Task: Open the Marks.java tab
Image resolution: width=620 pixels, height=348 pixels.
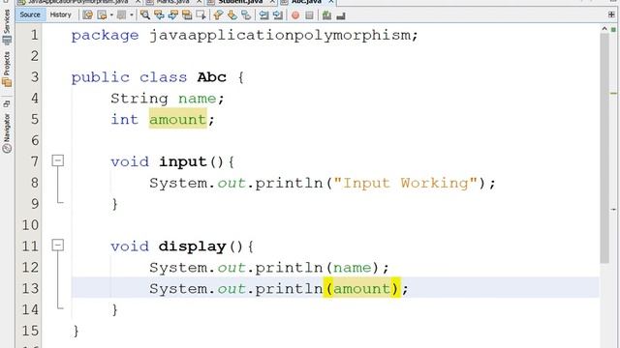Action: 173,2
